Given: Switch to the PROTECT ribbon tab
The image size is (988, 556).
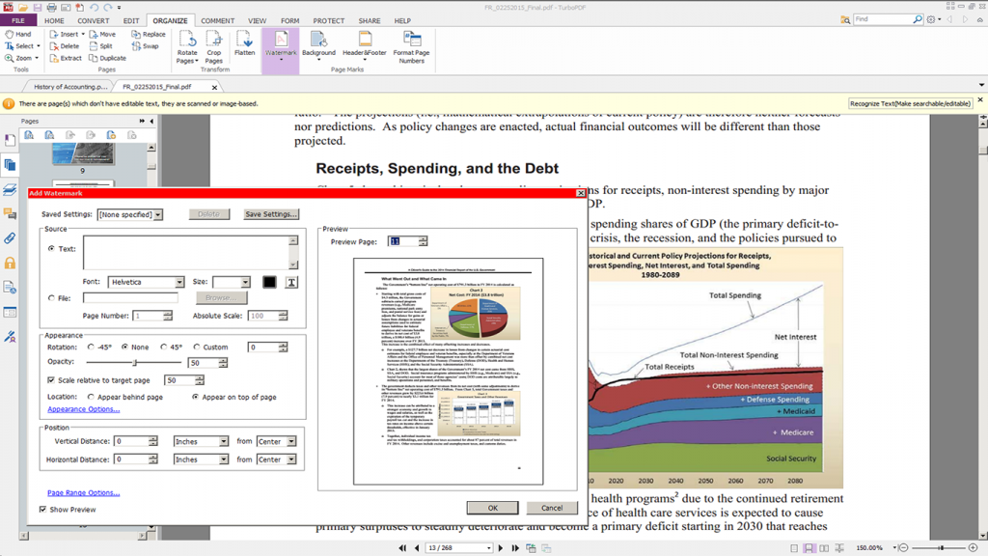Looking at the screenshot, I should tap(329, 21).
